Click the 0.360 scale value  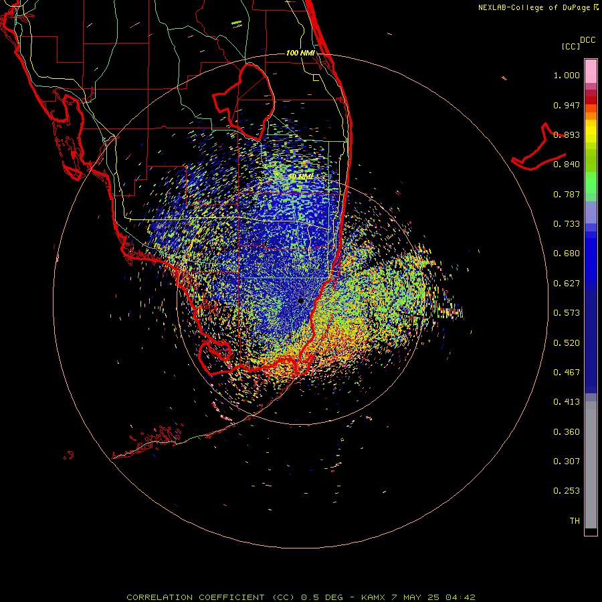tap(567, 432)
